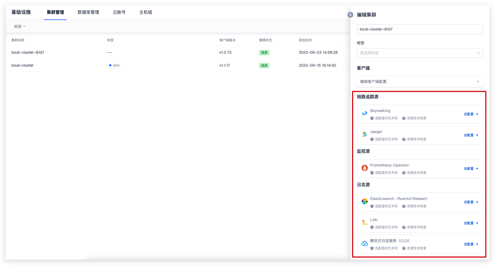
Task: Click the 监控源 section title
Action: (363, 151)
